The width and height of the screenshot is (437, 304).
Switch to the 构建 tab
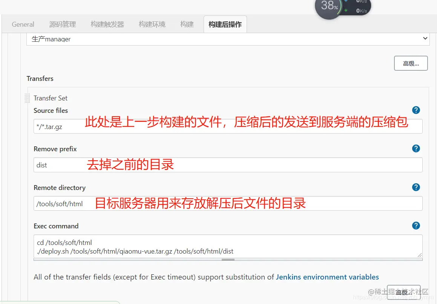point(187,24)
